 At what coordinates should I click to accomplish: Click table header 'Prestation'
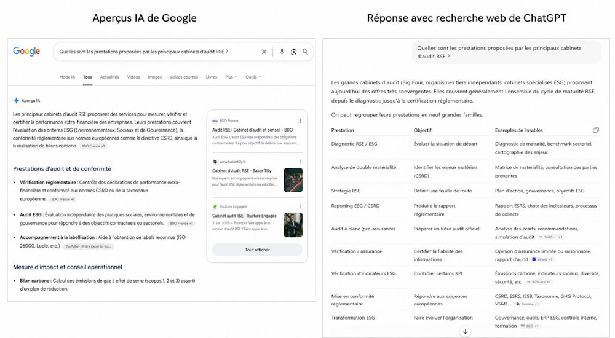[343, 130]
